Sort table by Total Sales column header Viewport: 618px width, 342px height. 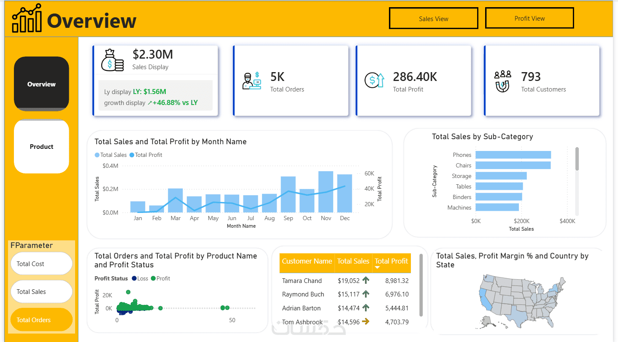tap(354, 261)
